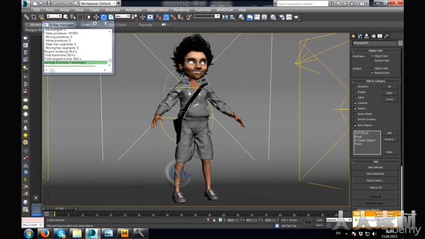This screenshot has width=425, height=239.
Task: Switch to the Populate ribbon tab
Action: [x=146, y=24]
